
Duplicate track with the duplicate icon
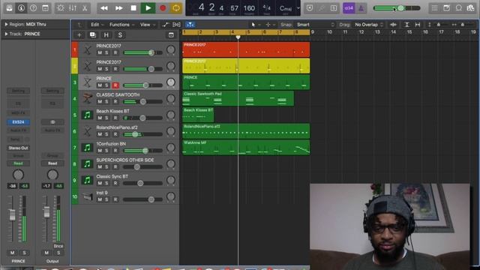[92, 35]
